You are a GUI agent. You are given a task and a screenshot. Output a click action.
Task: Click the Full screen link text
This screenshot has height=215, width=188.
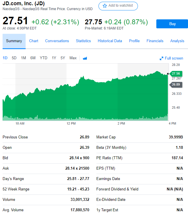(174, 58)
